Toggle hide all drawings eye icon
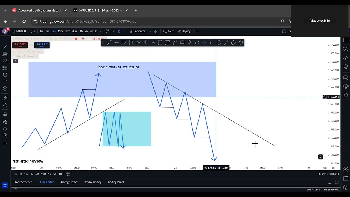Screen dimensions: 350x197 coord(5,135)
